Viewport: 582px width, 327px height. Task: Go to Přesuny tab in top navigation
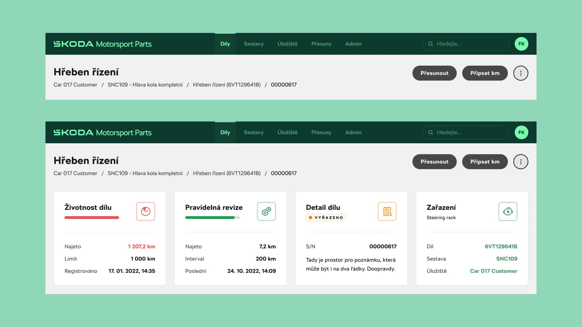click(321, 44)
